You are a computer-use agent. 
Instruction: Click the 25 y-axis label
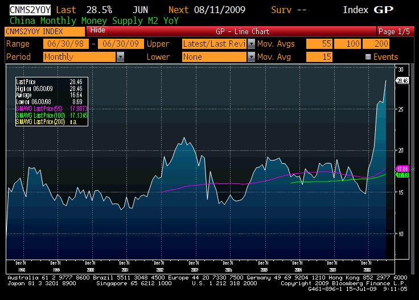[x=401, y=109]
